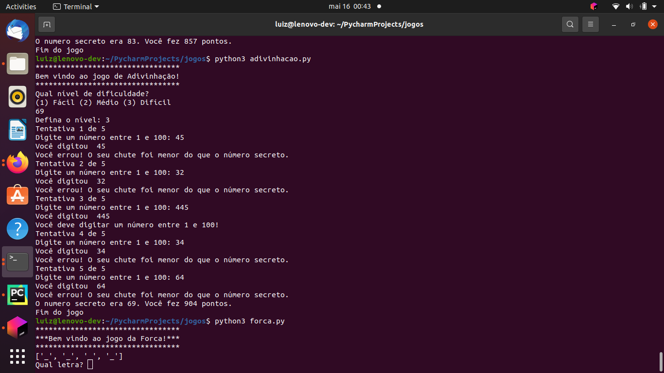The width and height of the screenshot is (664, 373).
Task: Minimize the terminal window
Action: point(614,24)
